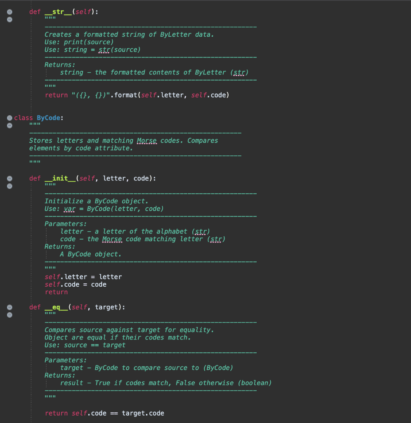Toggle folding on the class ByCode line
Screen dimensions: 411x423
[9, 118]
